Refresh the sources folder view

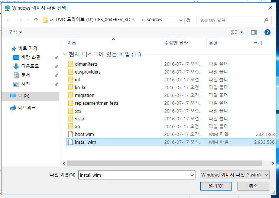click(x=188, y=20)
